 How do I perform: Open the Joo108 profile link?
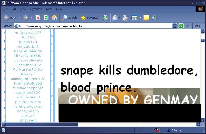[x=28, y=37]
